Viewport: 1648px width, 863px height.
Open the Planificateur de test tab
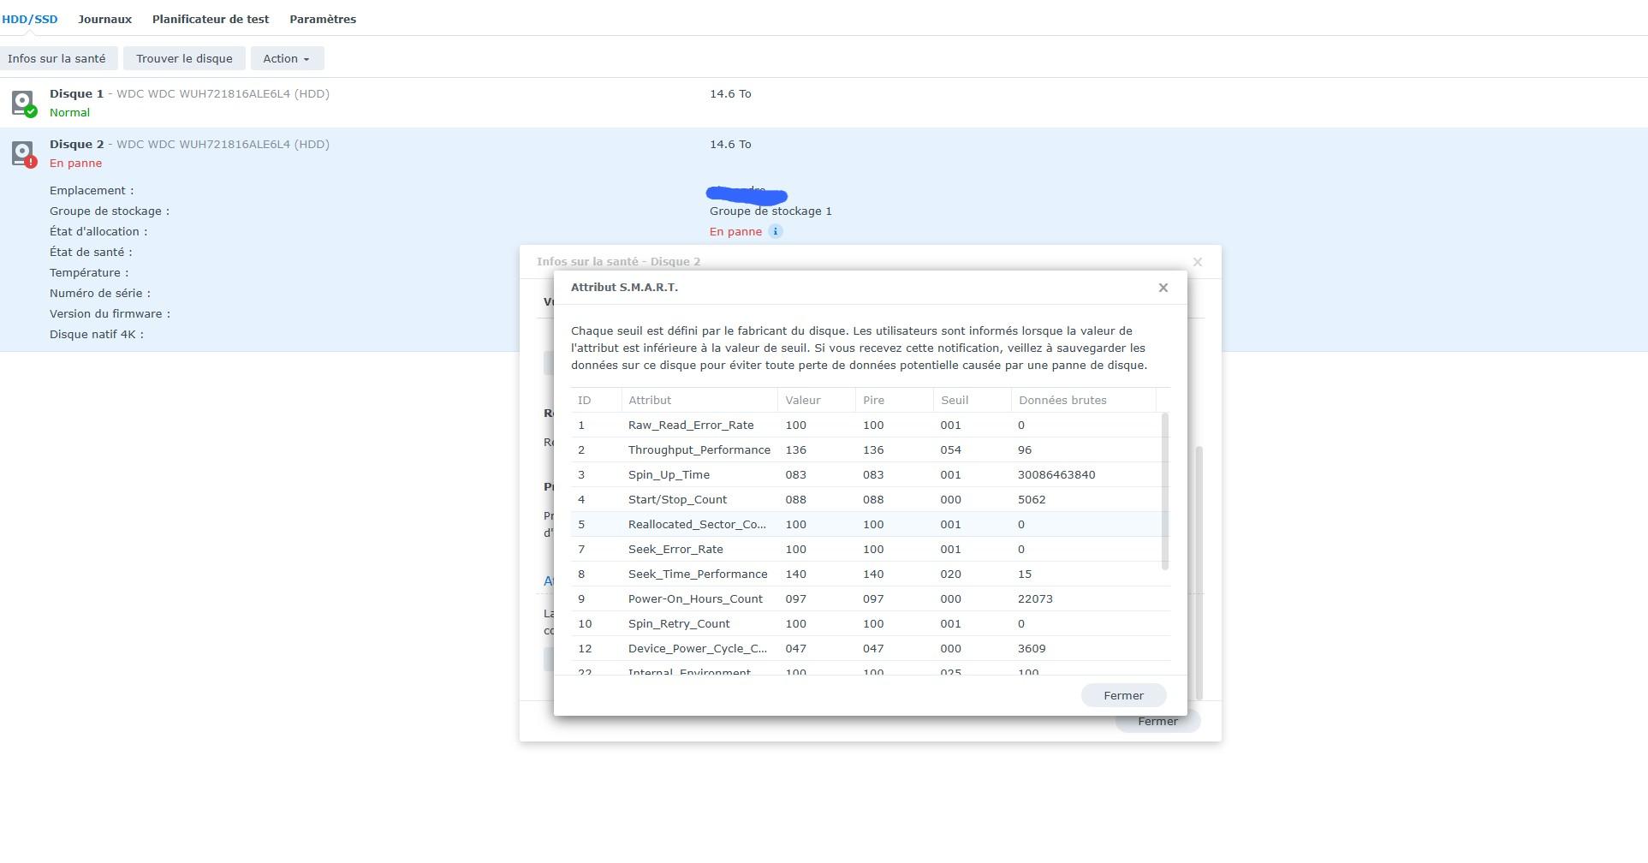(x=211, y=19)
